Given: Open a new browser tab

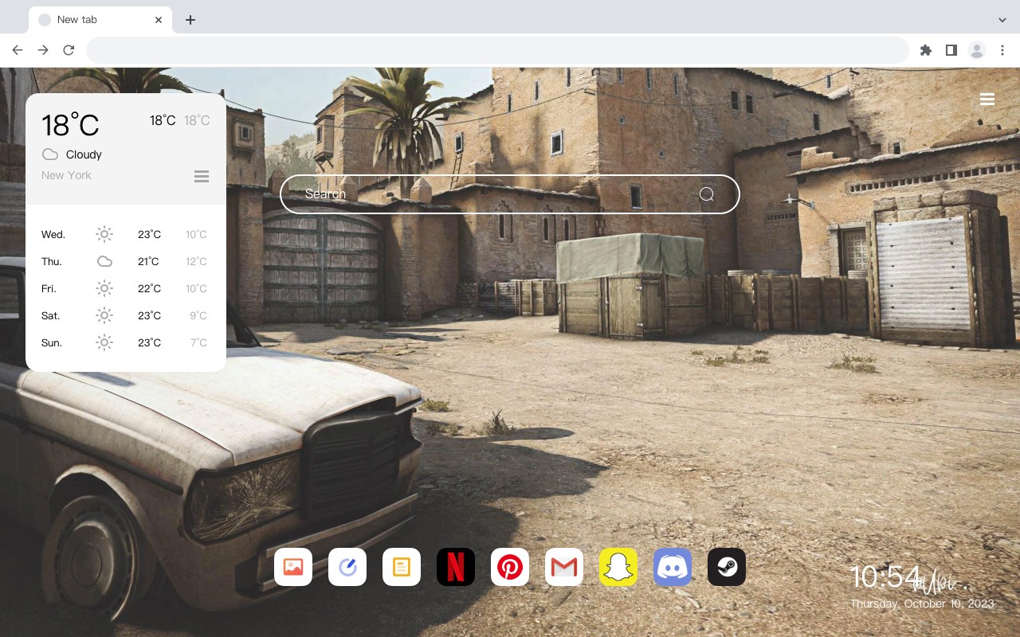Looking at the screenshot, I should click(190, 20).
